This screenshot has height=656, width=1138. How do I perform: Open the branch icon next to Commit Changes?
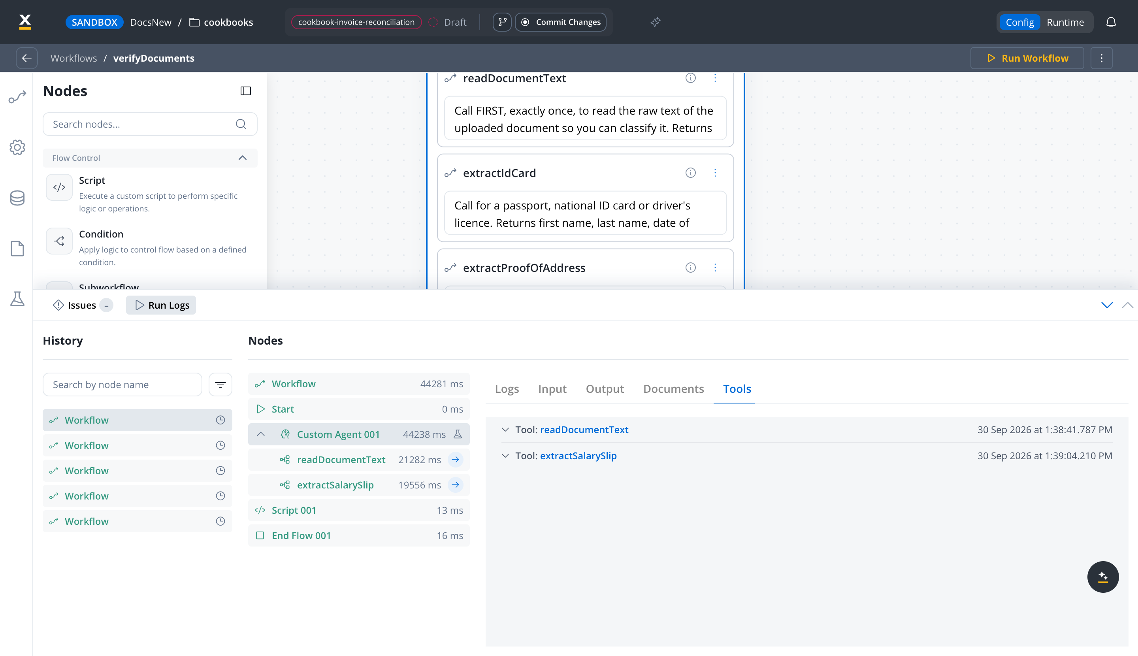pos(502,22)
